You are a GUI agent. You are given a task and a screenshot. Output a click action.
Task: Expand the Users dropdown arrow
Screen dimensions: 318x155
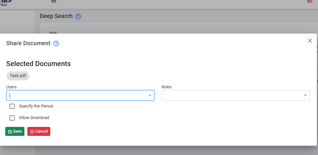pos(150,96)
